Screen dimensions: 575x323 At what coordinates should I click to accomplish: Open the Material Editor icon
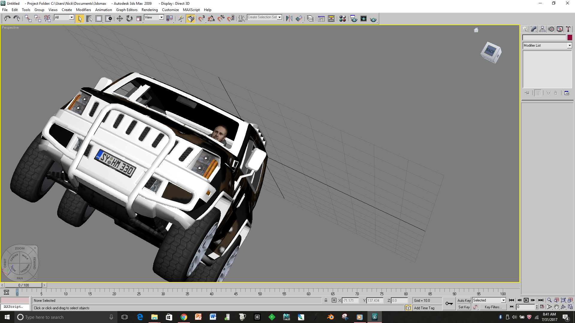pyautogui.click(x=343, y=19)
